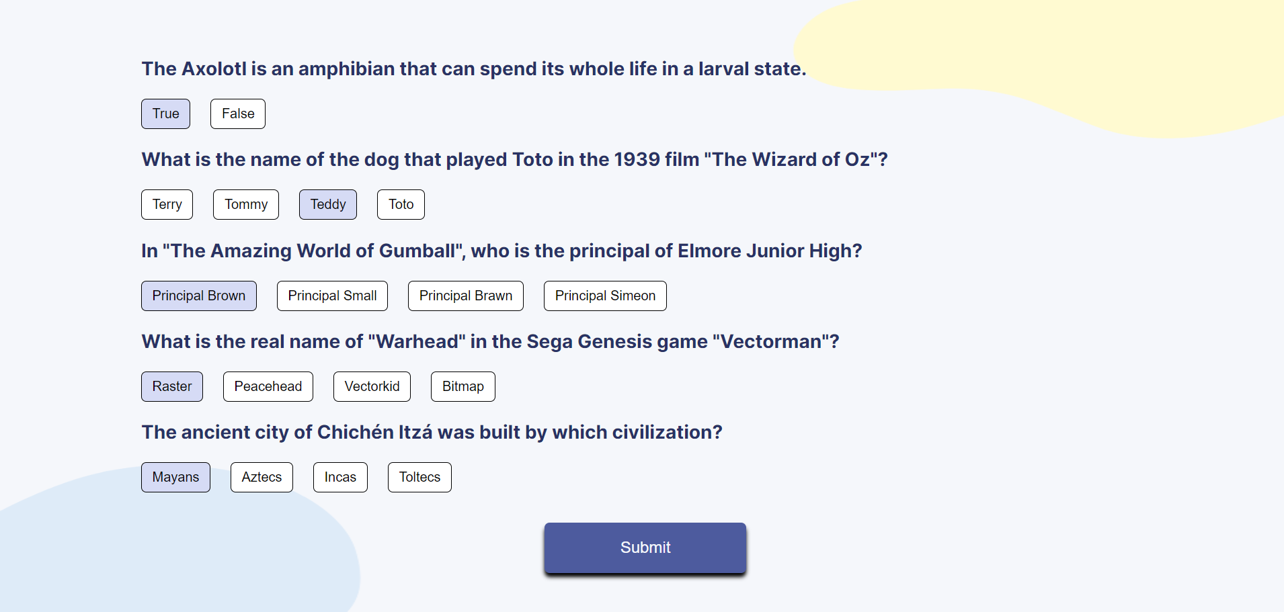
Task: Select "Mayans" for the Chichén Itzá question
Action: tap(175, 477)
